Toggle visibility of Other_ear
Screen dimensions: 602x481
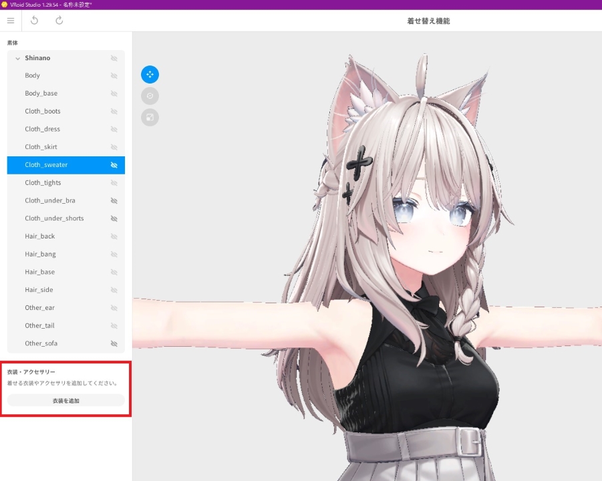click(x=114, y=308)
